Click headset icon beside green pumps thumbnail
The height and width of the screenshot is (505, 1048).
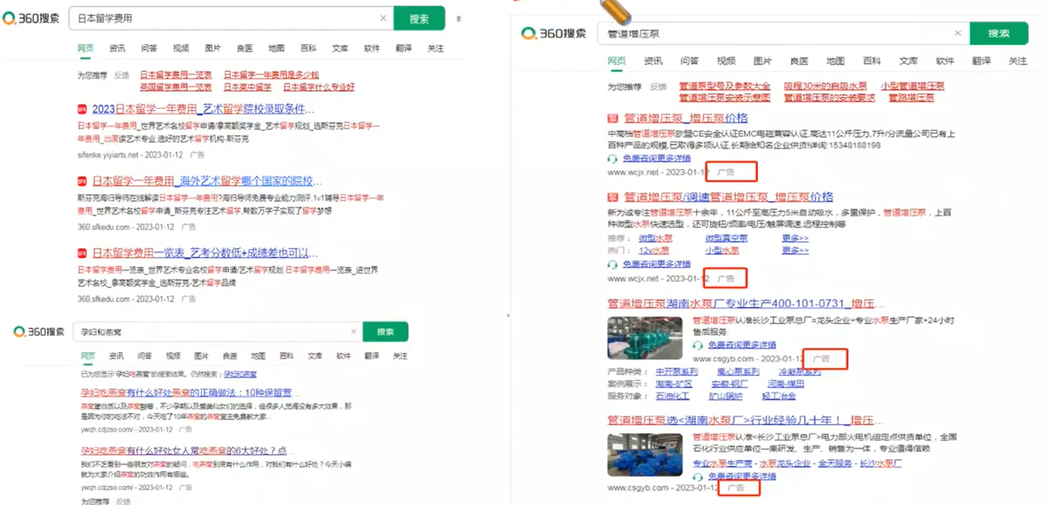point(698,345)
